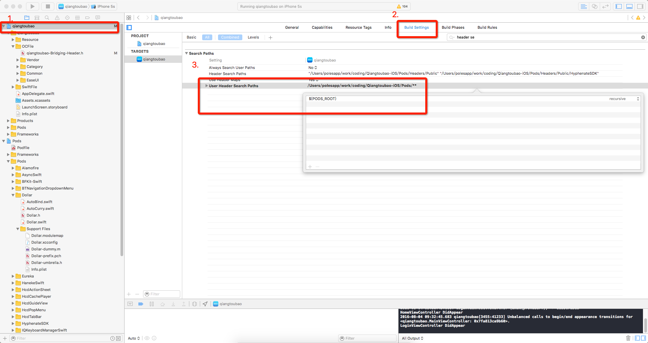Viewport: 648px width, 343px height.
Task: Open the Breakpoint navigator icon
Action: (87, 18)
